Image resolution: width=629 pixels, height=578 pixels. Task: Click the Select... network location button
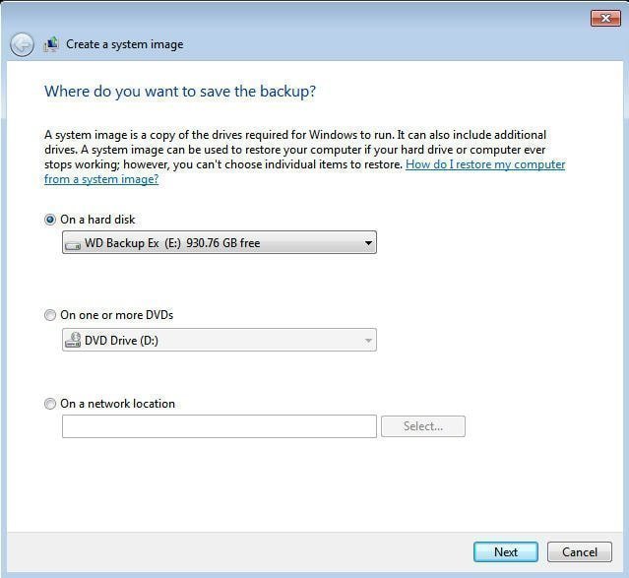click(x=422, y=426)
